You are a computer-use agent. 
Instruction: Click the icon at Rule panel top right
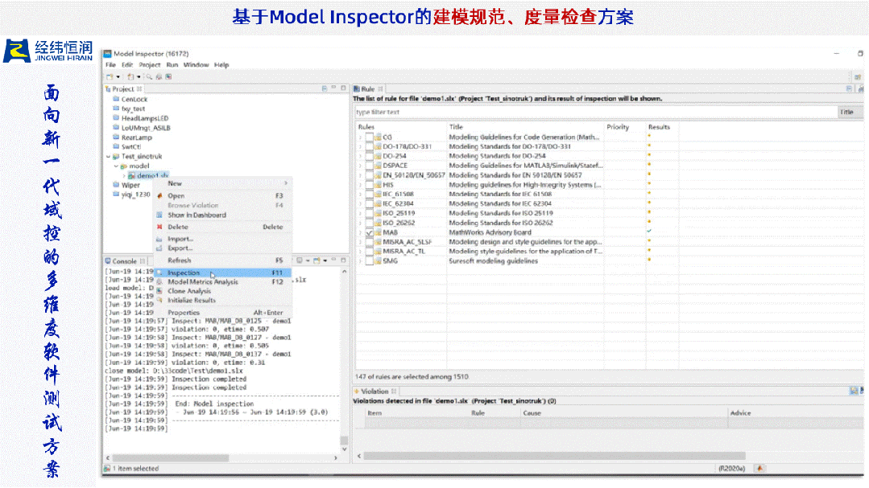click(x=849, y=88)
